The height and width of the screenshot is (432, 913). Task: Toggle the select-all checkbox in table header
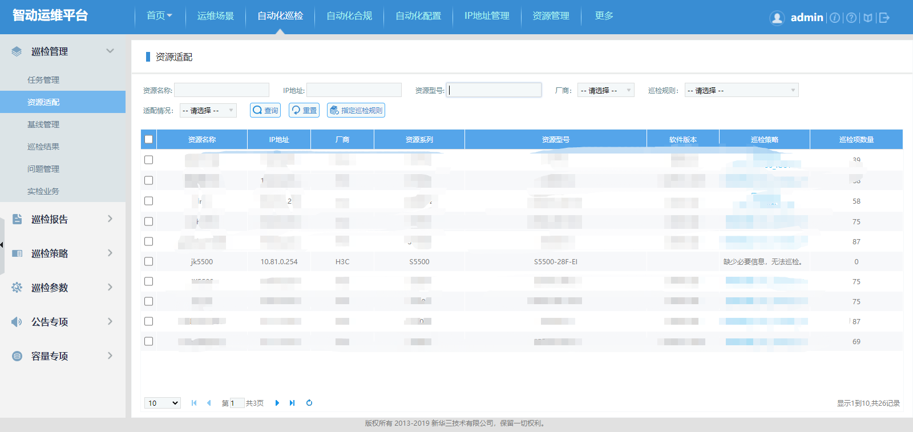pos(149,139)
